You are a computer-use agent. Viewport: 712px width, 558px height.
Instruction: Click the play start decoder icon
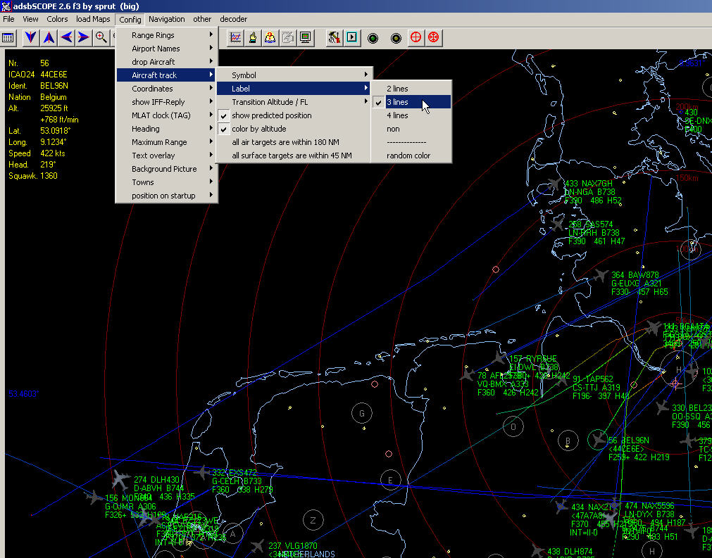352,38
